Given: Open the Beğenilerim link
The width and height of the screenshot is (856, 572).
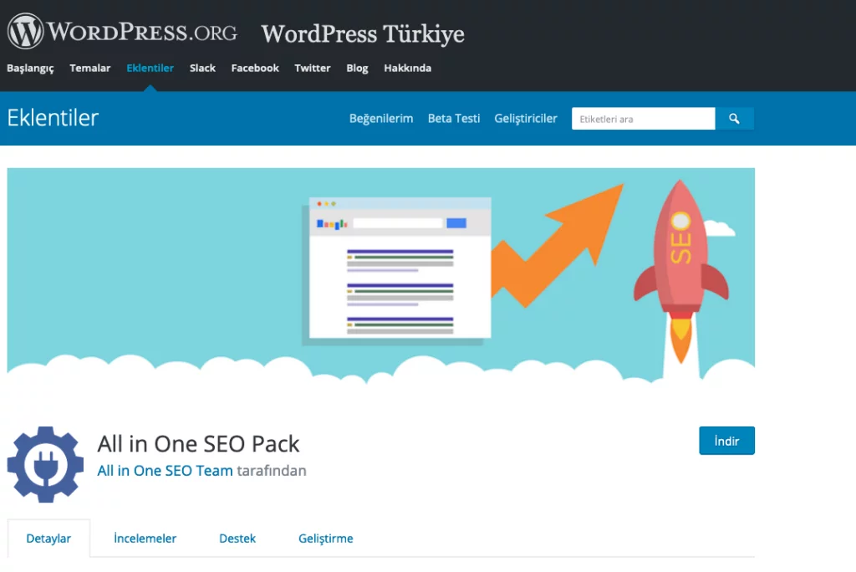Looking at the screenshot, I should click(381, 119).
